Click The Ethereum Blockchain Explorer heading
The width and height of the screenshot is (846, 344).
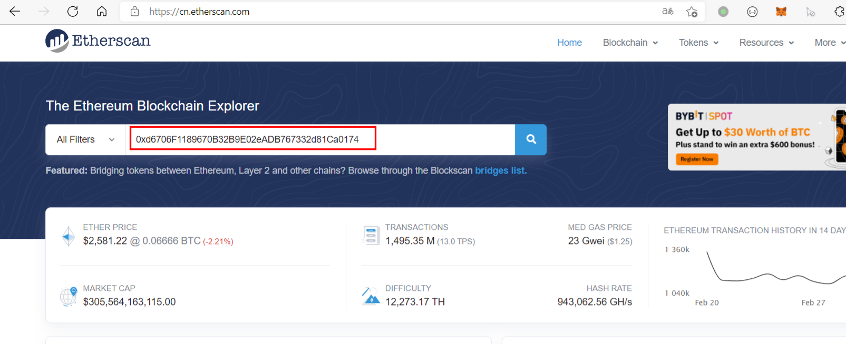(152, 106)
